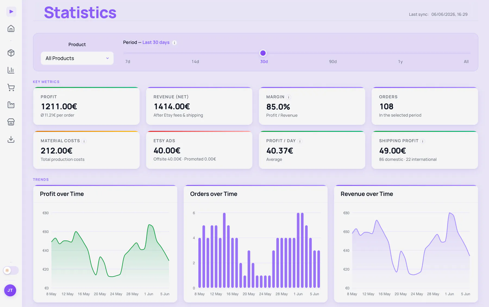Click the Material Costs value 212.00€
Viewport: 489px width, 307px height.
(57, 151)
